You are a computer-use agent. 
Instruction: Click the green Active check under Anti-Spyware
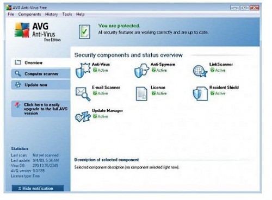point(154,70)
